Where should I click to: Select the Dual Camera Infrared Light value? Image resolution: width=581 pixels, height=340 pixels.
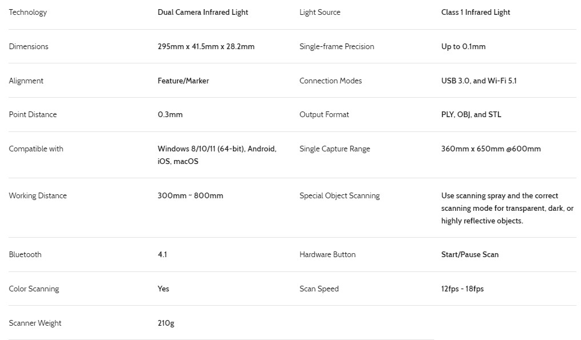click(203, 12)
